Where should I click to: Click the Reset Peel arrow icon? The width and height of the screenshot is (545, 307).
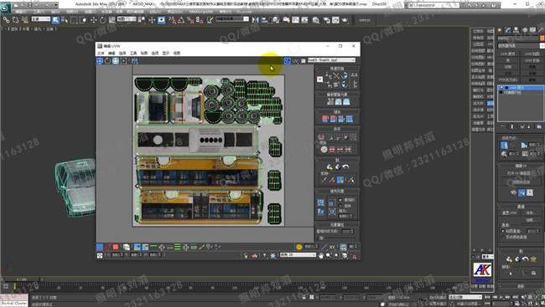(x=345, y=167)
